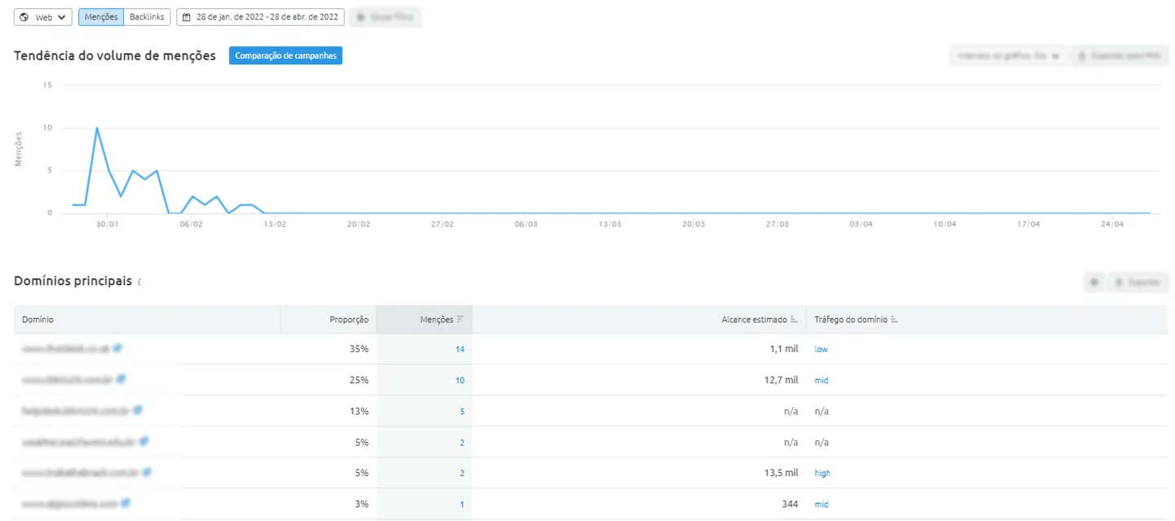Open the Web source dropdown
Screen dimensions: 1175x521
[43, 17]
